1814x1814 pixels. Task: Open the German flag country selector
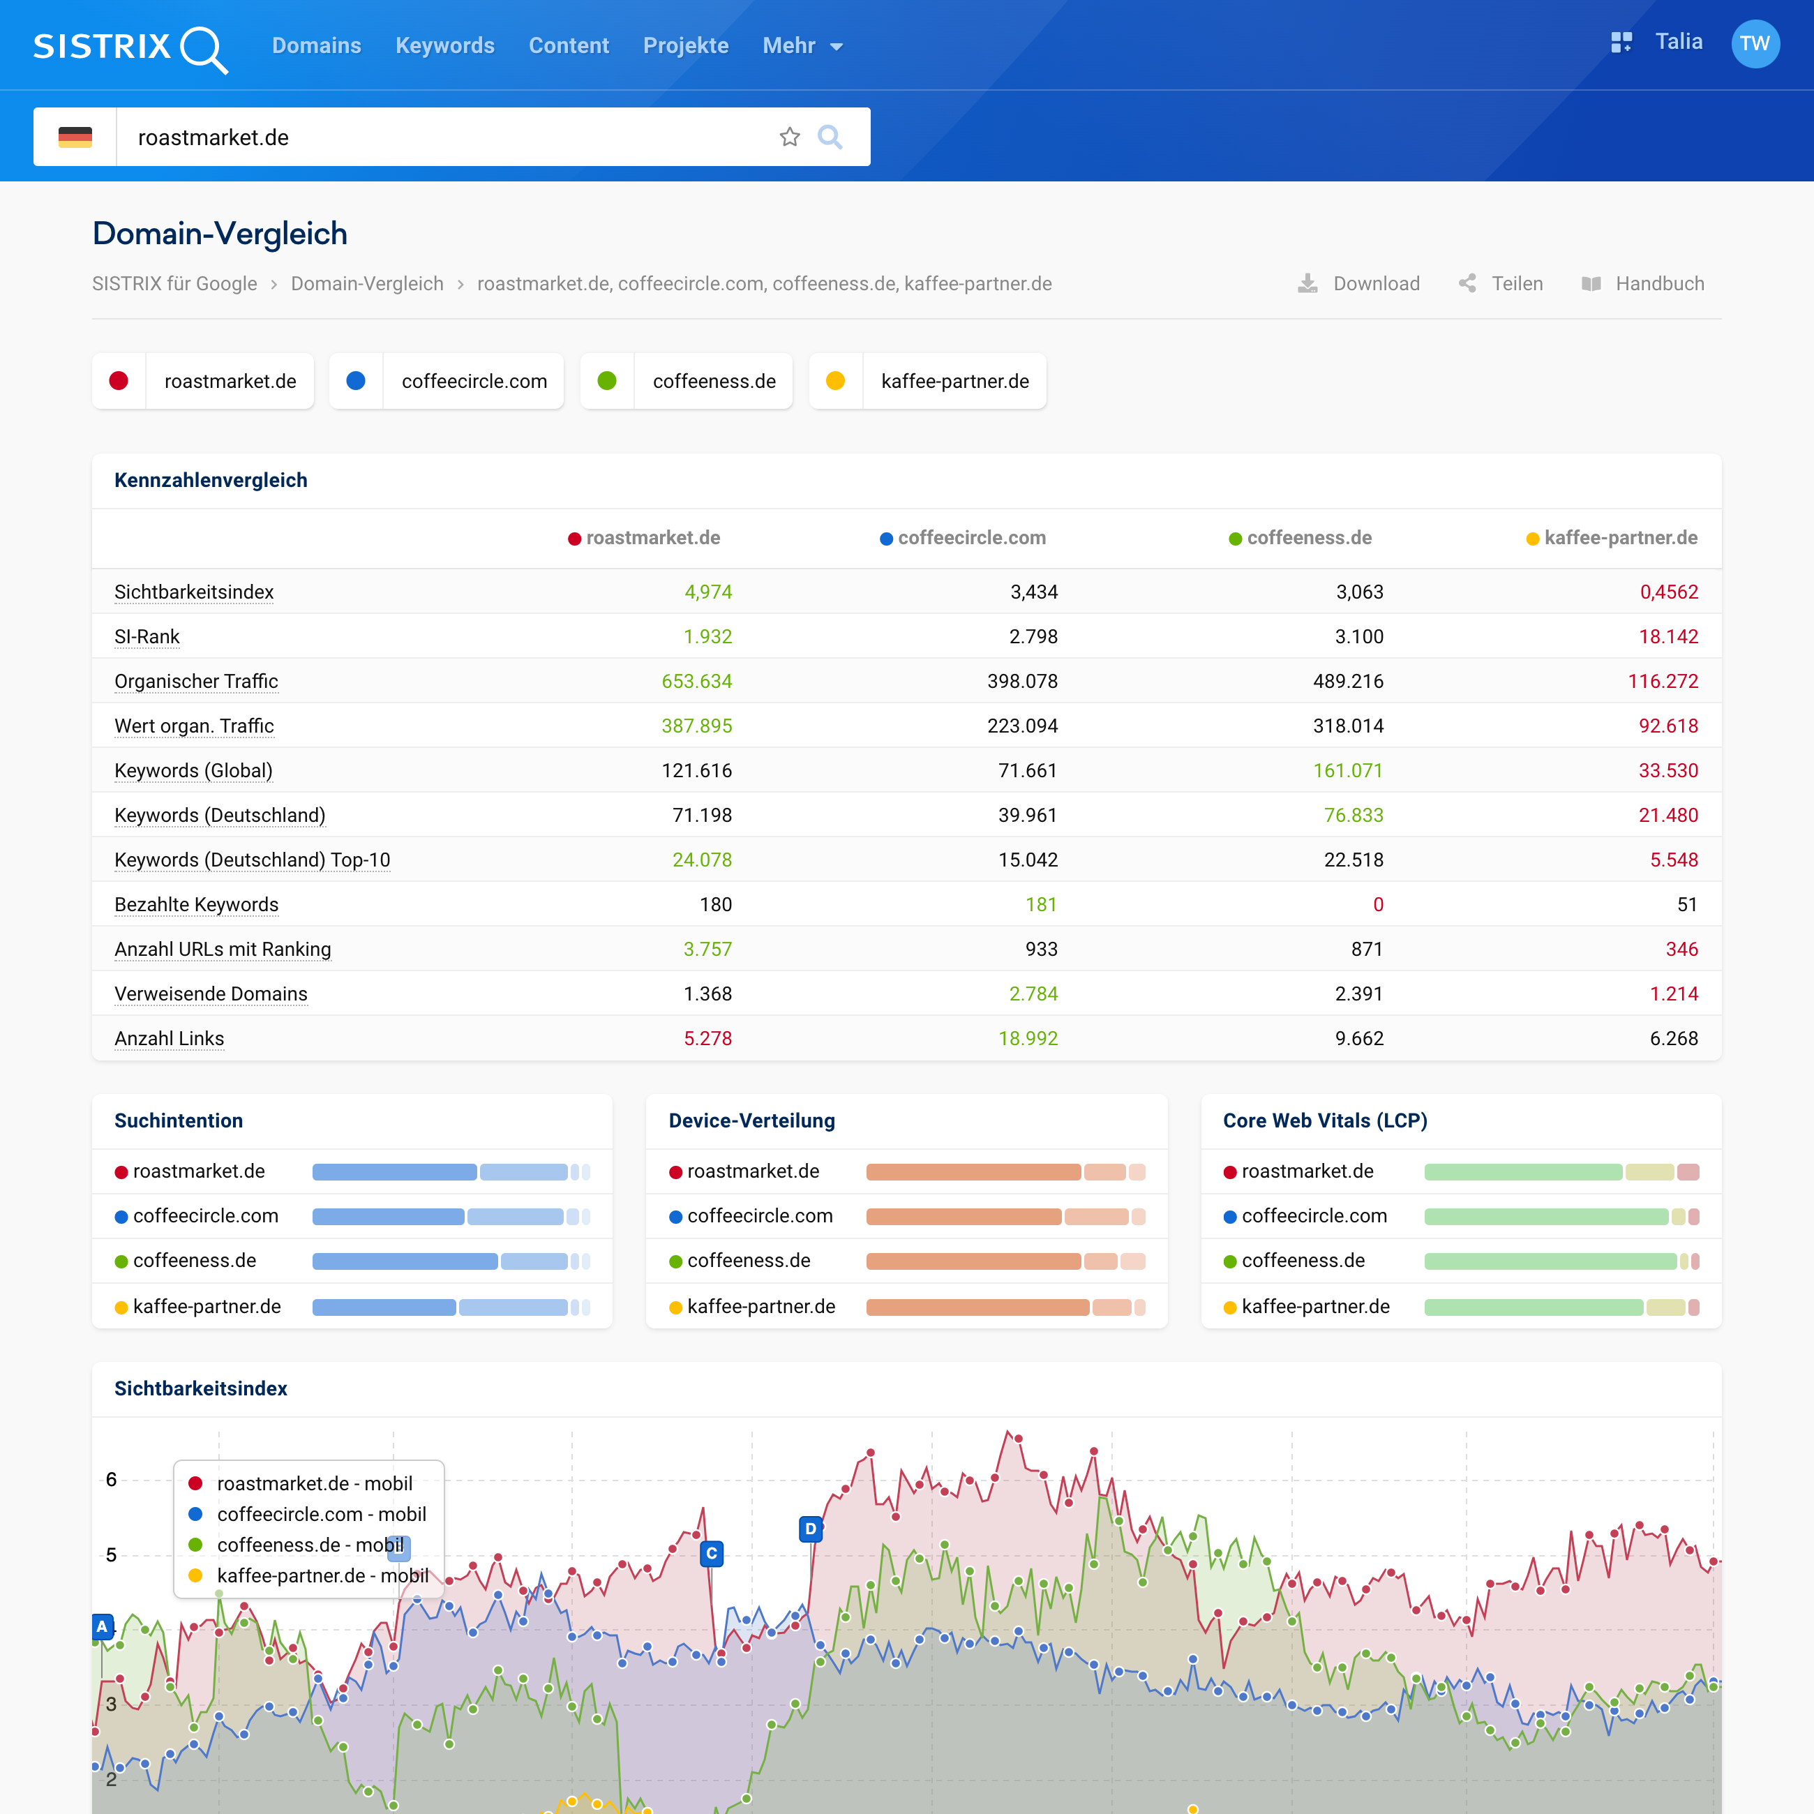click(75, 137)
